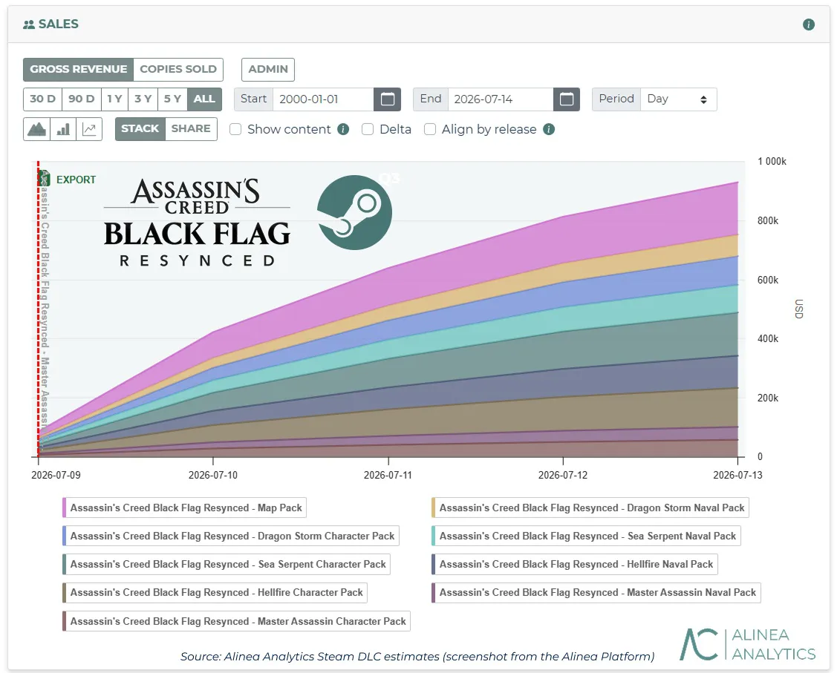Switch to Share display mode
This screenshot has width=837, height=673.
click(191, 129)
